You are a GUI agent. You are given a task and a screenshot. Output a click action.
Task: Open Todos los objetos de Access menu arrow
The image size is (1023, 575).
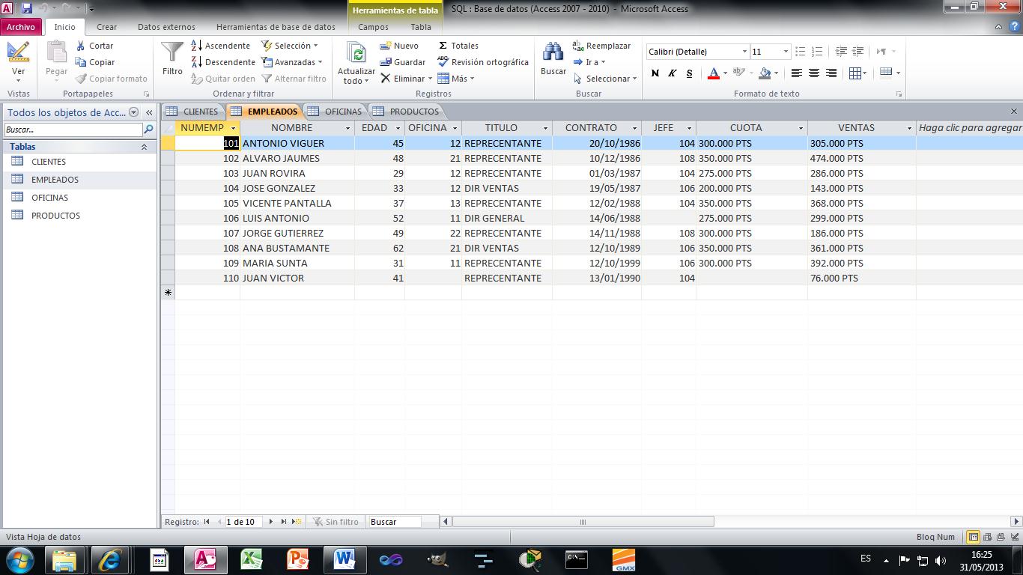[x=134, y=112]
